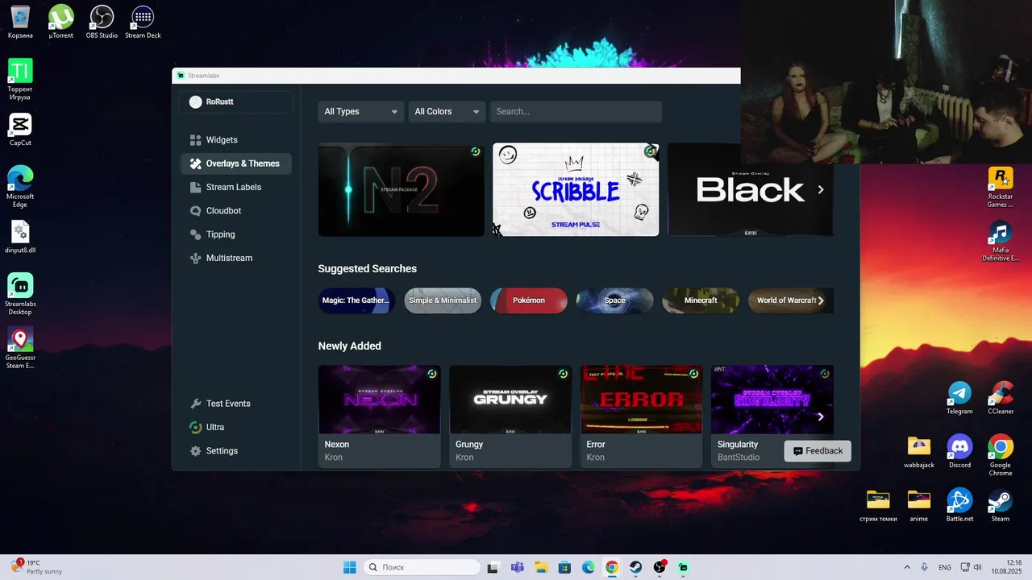The image size is (1032, 580).
Task: Open the Discord desktop icon
Action: click(x=959, y=452)
